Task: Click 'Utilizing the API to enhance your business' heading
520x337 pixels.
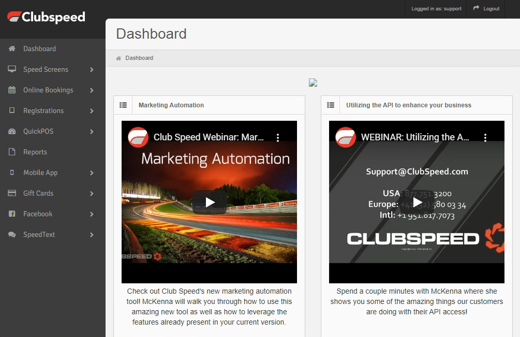Action: tap(409, 105)
